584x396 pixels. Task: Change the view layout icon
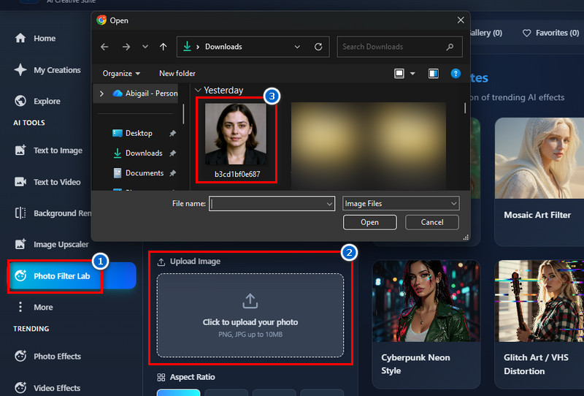399,74
